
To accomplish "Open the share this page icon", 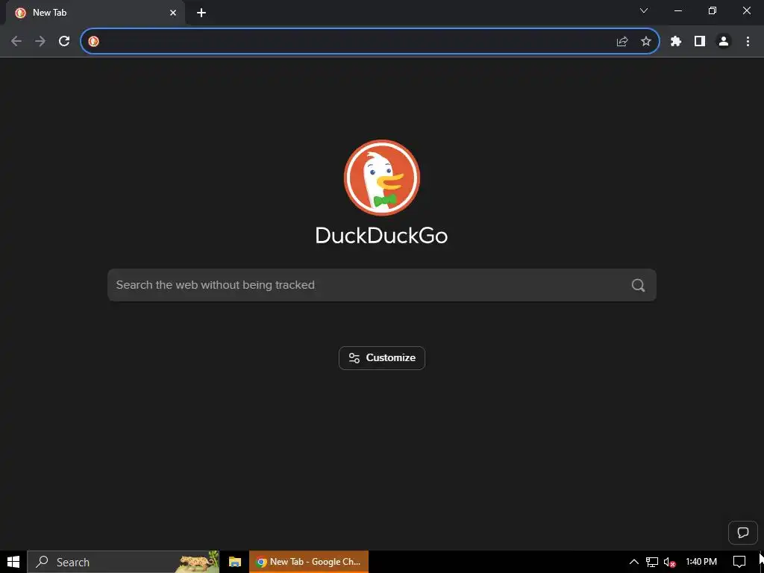I will [622, 42].
